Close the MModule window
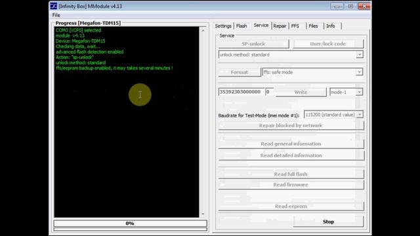 click(364, 6)
